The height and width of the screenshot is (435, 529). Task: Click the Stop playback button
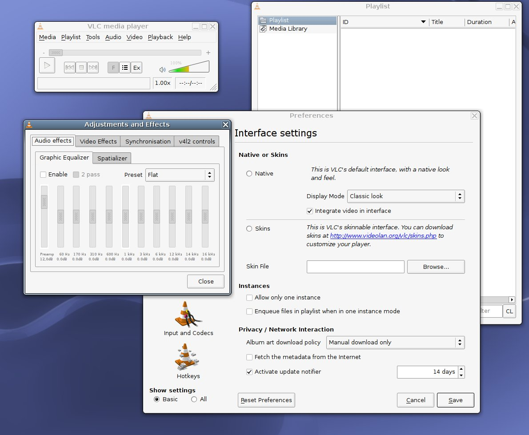[81, 68]
